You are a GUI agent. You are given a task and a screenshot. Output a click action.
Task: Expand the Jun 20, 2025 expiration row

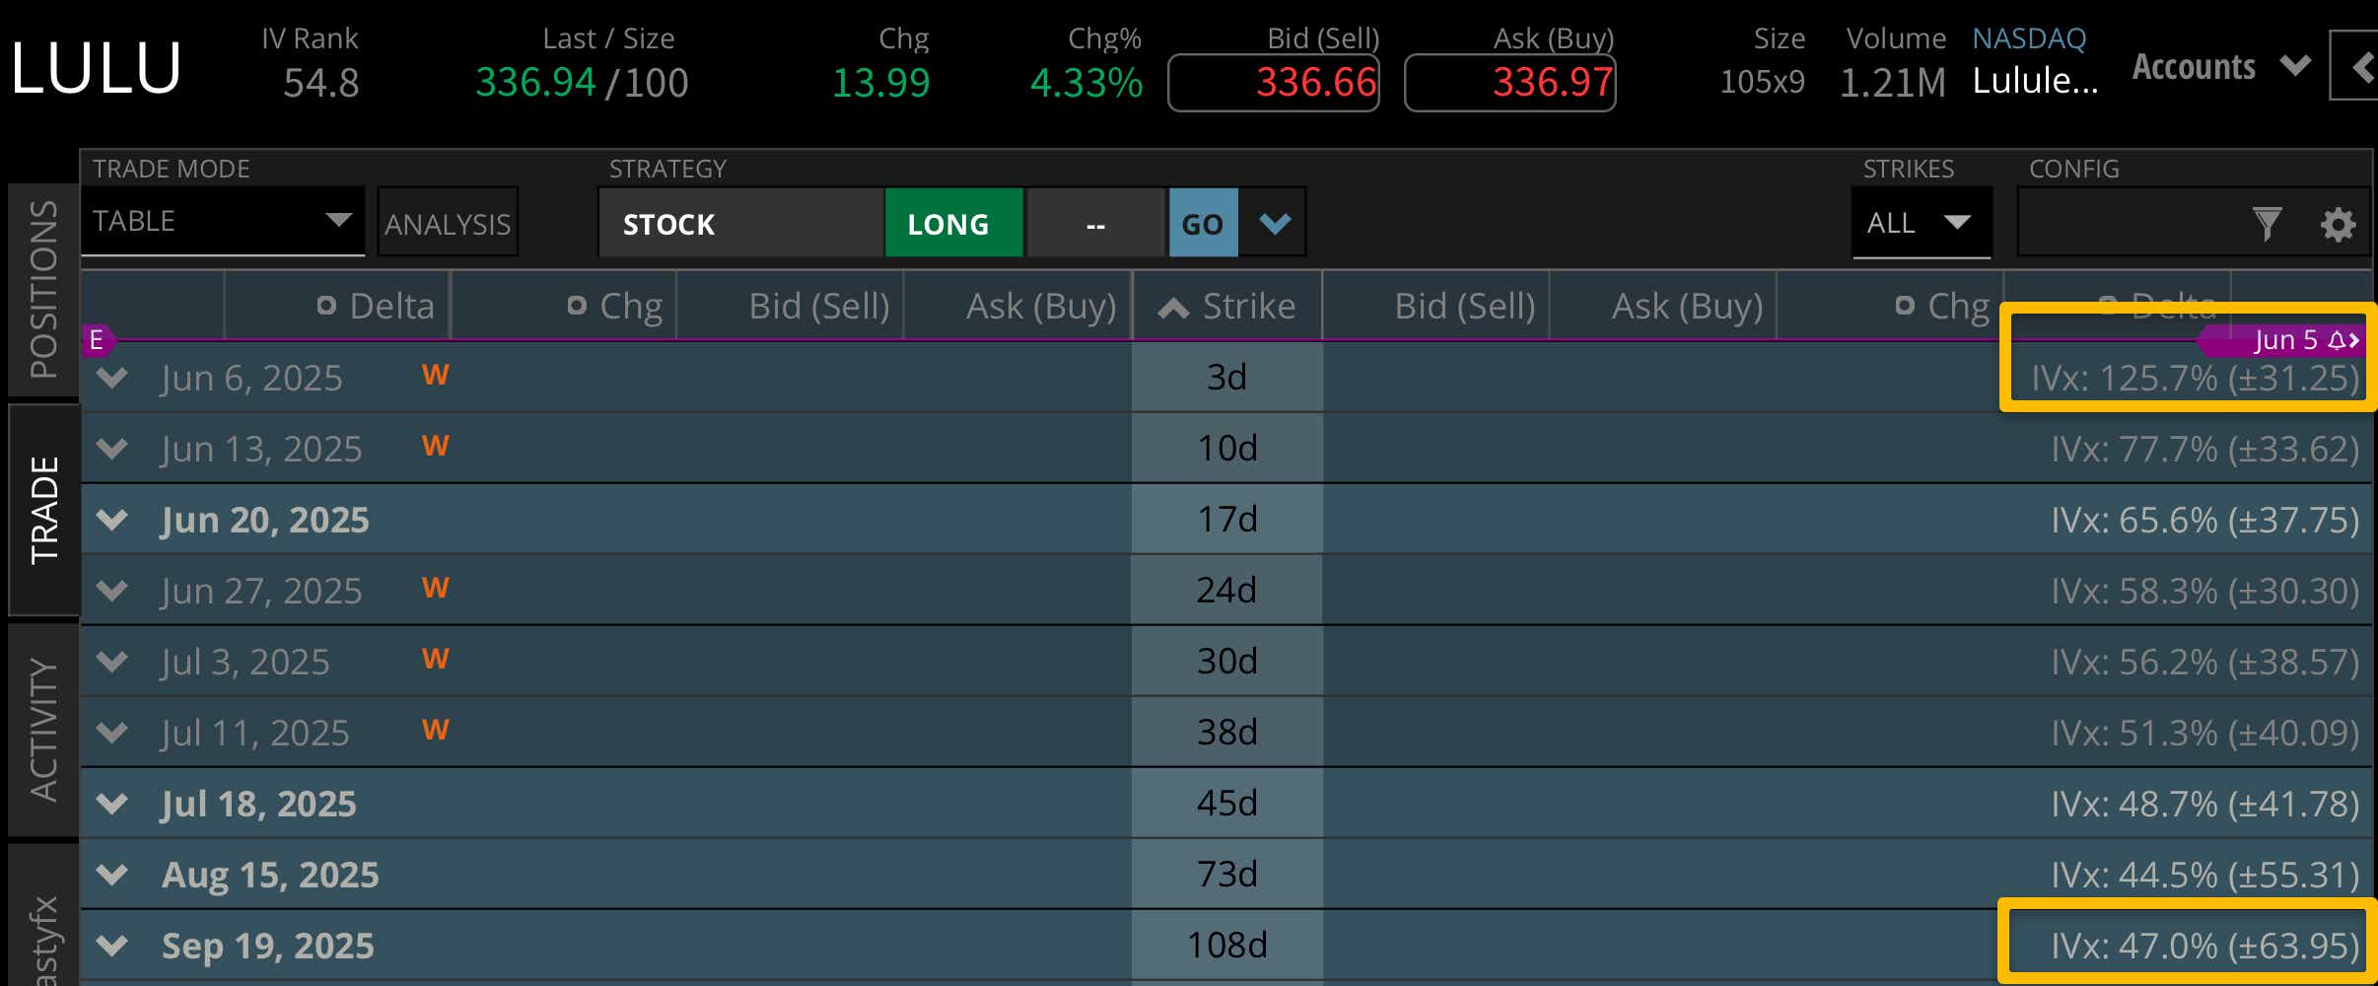[x=111, y=520]
